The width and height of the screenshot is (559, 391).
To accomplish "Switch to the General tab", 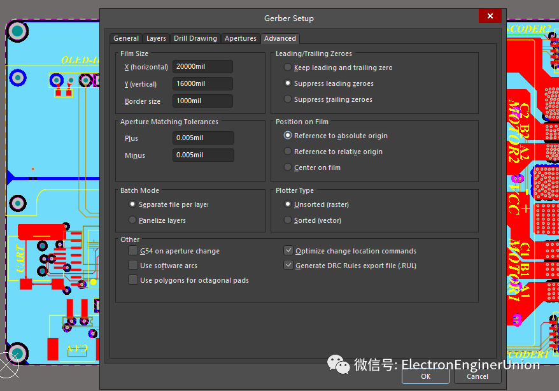I will tap(125, 38).
